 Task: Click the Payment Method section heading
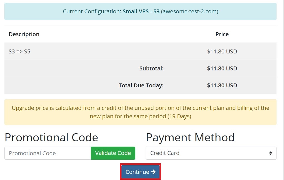190,137
